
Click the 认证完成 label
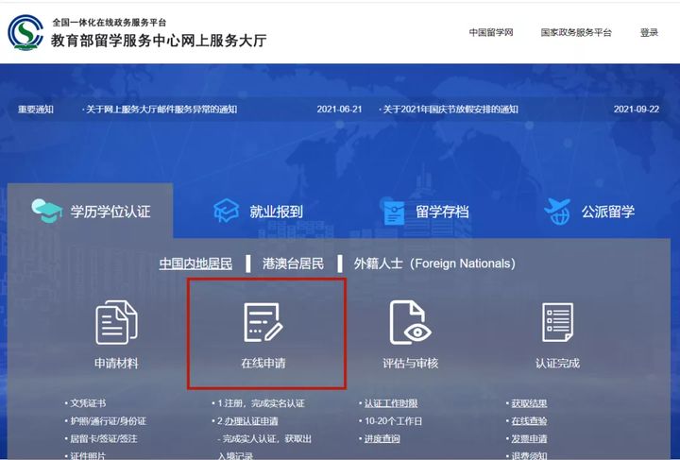click(x=558, y=364)
